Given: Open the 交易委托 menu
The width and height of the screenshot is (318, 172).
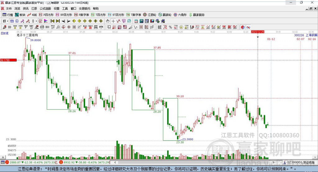Looking at the screenshot, I should point(84,8).
